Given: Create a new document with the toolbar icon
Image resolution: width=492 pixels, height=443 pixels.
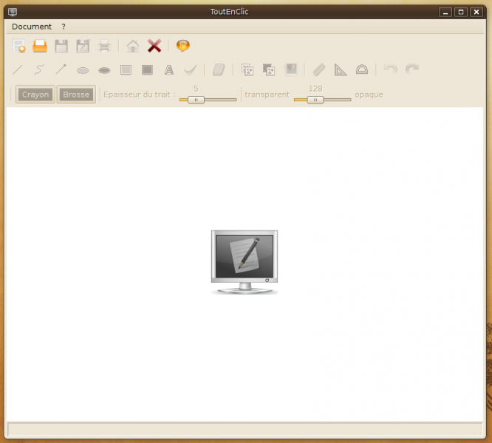Looking at the screenshot, I should click(x=18, y=46).
